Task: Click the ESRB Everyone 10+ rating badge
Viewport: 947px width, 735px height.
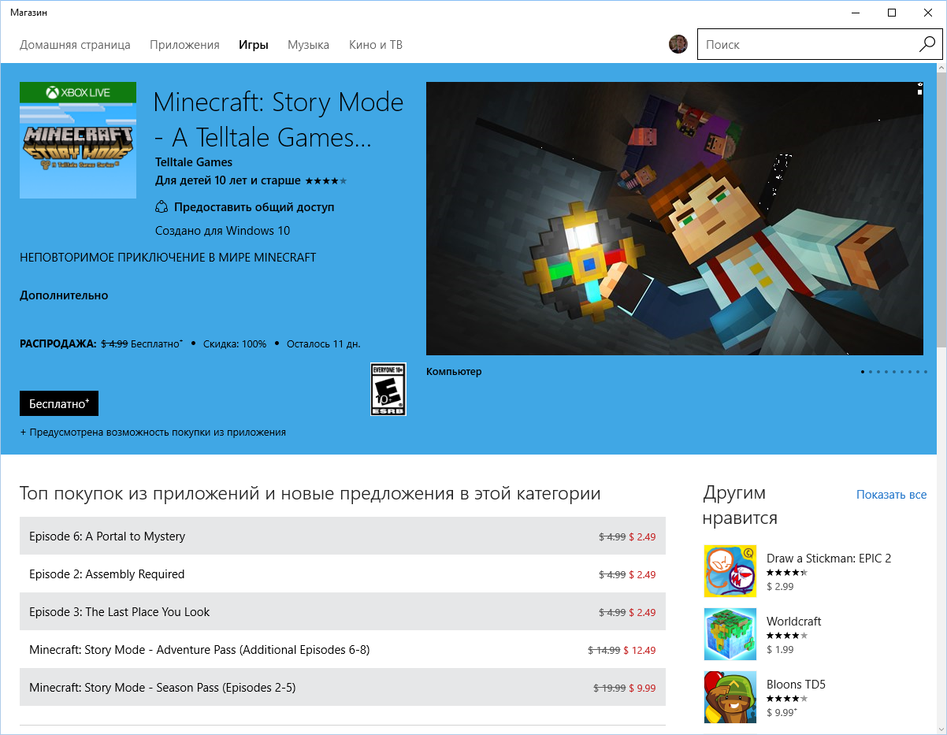Action: click(388, 389)
